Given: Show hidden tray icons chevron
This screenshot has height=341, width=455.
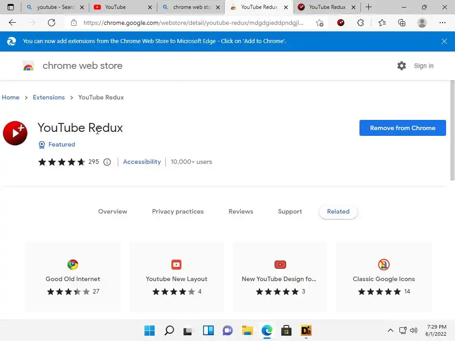Looking at the screenshot, I should (391, 330).
